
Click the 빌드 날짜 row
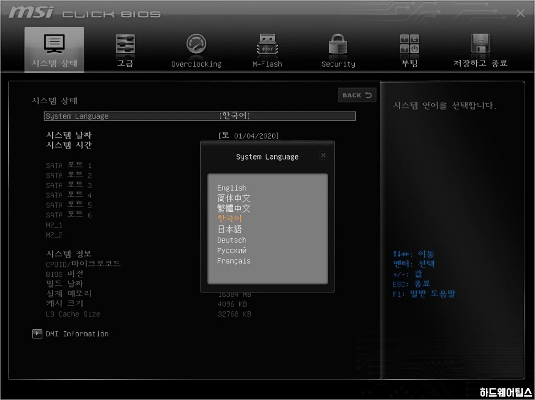click(x=64, y=284)
